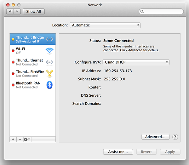Select the Thunderbolt Ethernet service
The image size is (189, 165).
coord(32,62)
